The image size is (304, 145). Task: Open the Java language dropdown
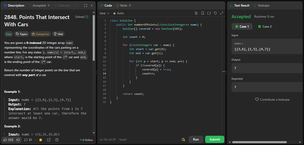pos(104,13)
